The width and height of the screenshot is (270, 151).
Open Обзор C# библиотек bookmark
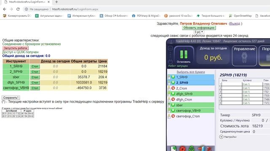tap(113, 16)
